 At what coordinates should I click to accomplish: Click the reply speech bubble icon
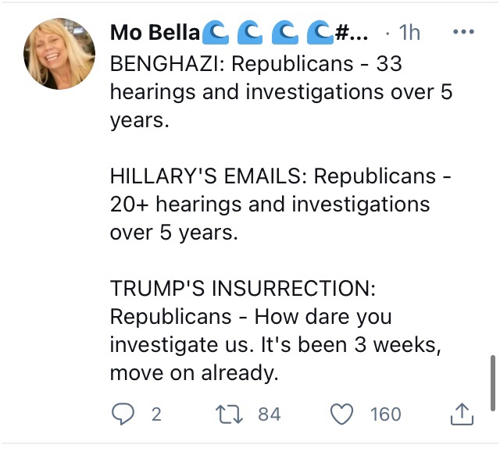point(123,414)
